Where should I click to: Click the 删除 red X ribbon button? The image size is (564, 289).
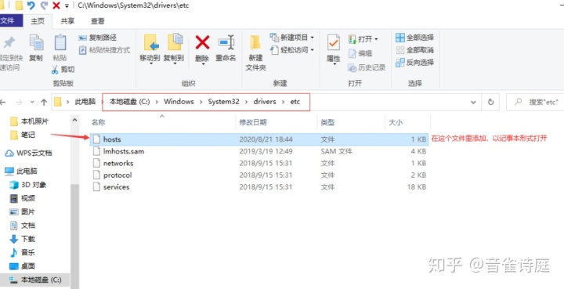click(203, 42)
